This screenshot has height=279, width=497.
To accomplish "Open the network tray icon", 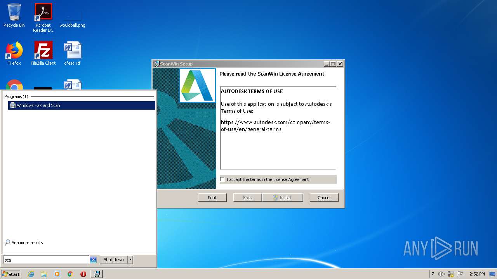I will (451, 274).
